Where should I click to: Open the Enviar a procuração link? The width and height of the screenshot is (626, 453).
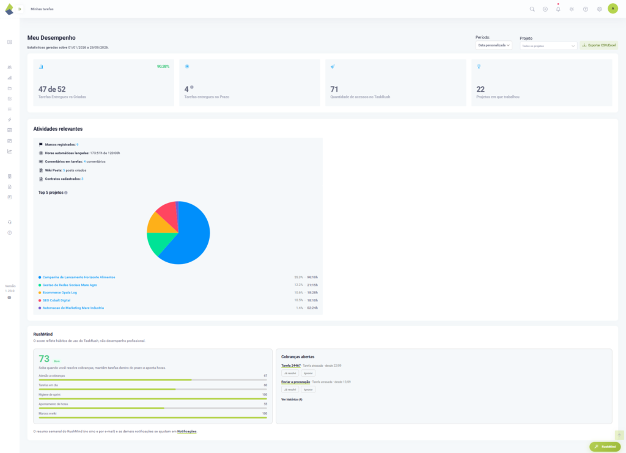click(x=295, y=382)
